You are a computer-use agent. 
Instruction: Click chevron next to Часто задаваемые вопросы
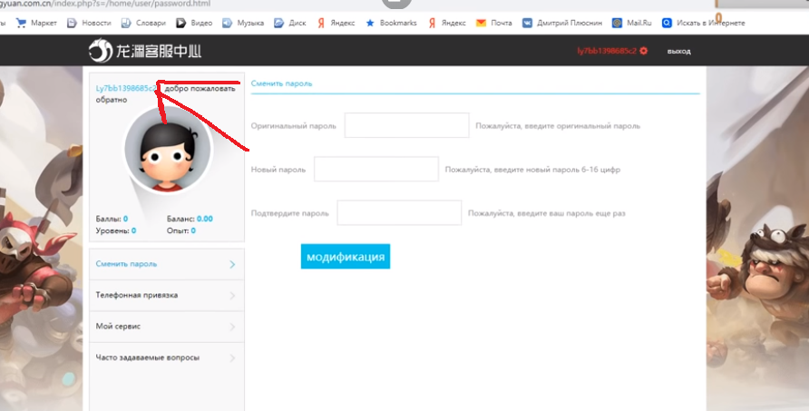tap(232, 357)
